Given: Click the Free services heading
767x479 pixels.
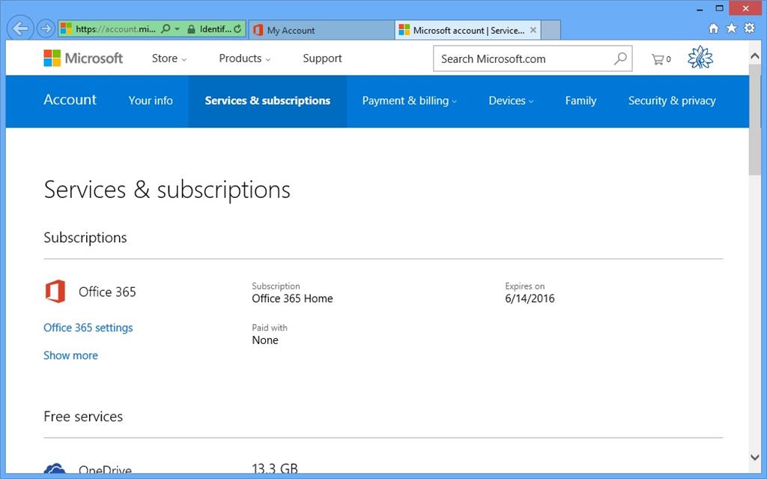Looking at the screenshot, I should coord(83,416).
